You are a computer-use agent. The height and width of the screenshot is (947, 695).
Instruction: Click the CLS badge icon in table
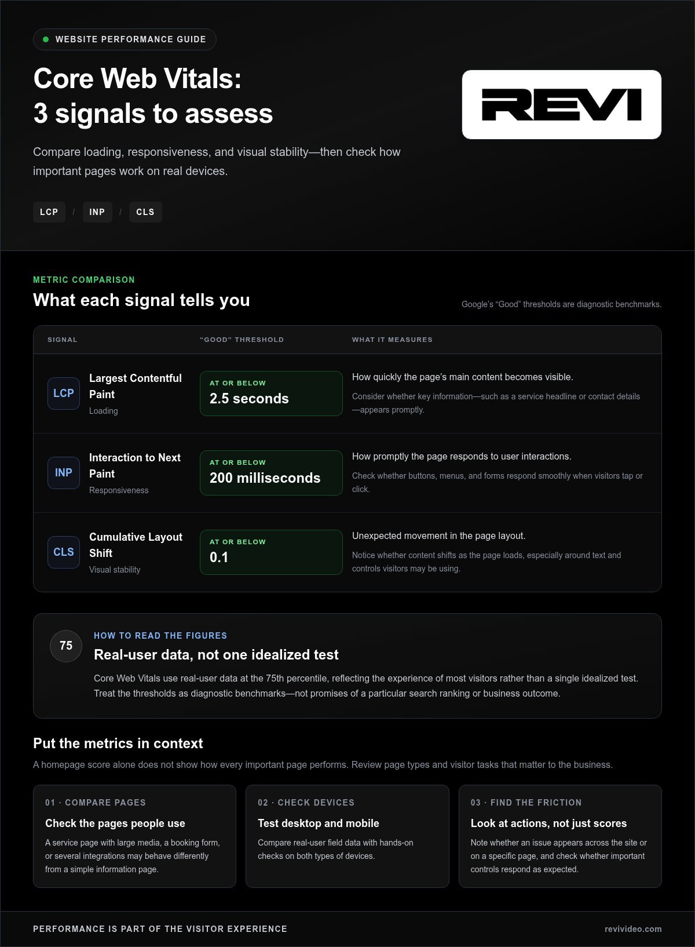point(64,552)
